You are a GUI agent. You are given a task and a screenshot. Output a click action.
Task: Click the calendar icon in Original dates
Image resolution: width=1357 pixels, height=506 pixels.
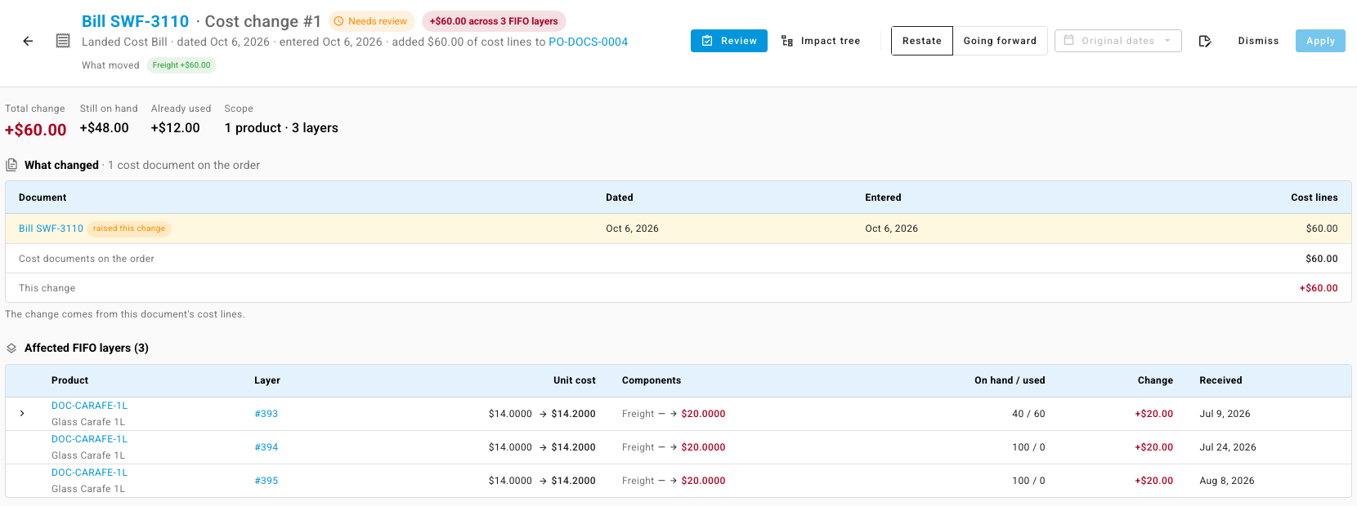(x=1068, y=40)
